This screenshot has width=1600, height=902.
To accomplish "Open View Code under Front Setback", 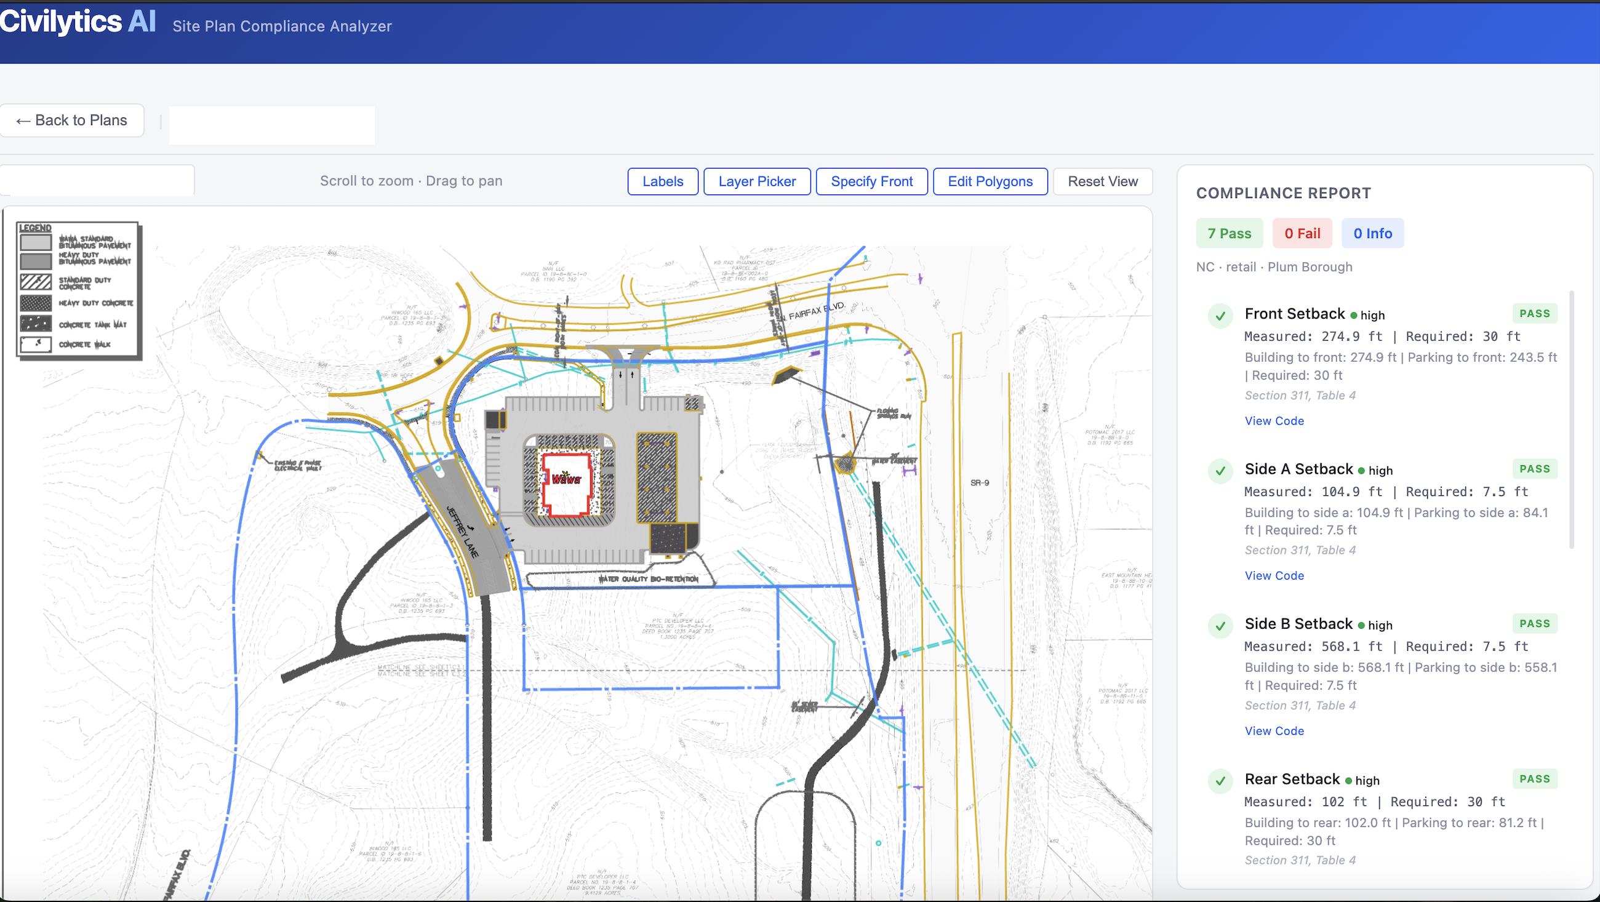I will 1274,421.
